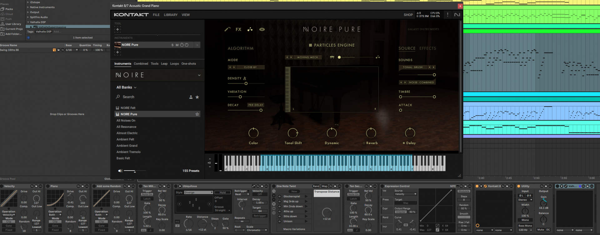Click the particles dots icon in header
This screenshot has height=235, width=600.
(x=250, y=29)
